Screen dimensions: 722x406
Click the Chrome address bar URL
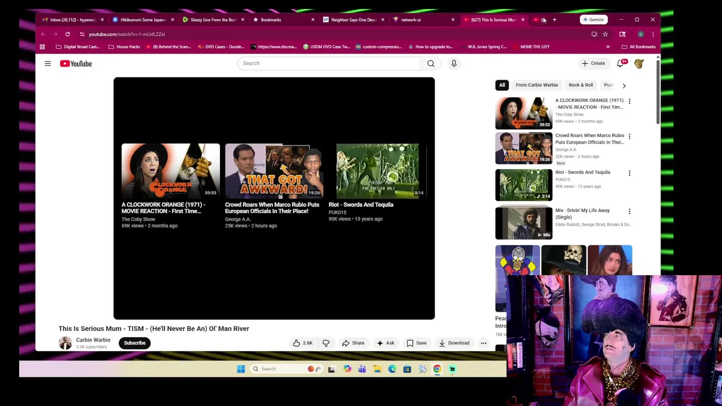point(126,34)
